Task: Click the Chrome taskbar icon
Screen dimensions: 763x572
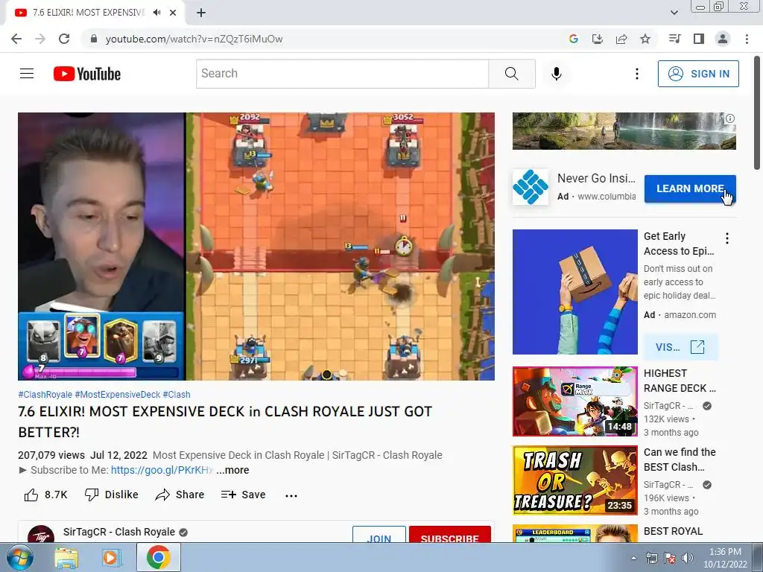Action: click(158, 558)
